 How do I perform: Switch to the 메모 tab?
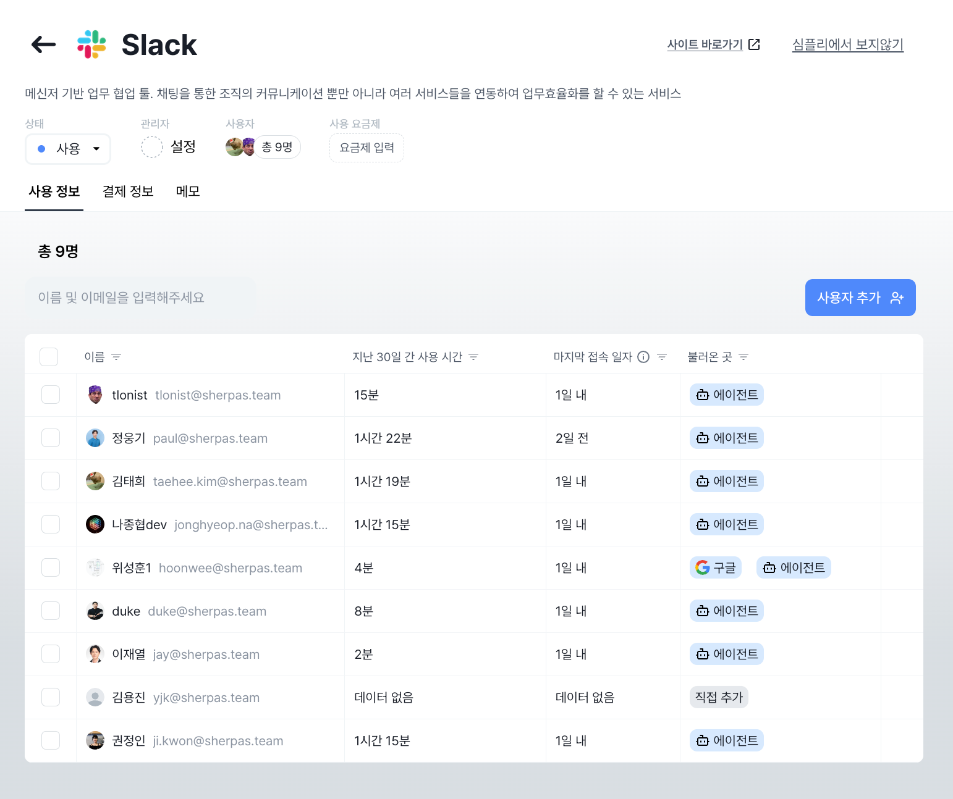[x=188, y=191]
